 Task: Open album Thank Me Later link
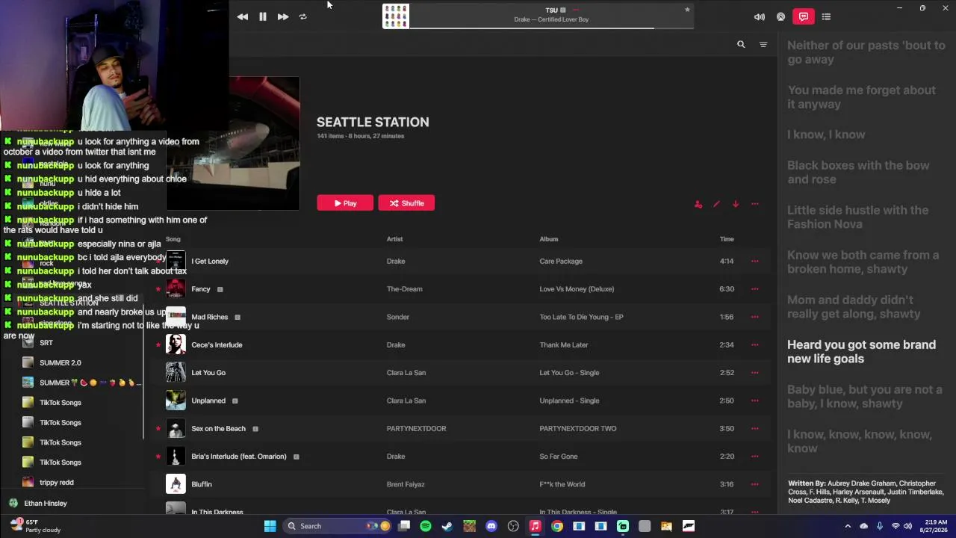pyautogui.click(x=564, y=345)
